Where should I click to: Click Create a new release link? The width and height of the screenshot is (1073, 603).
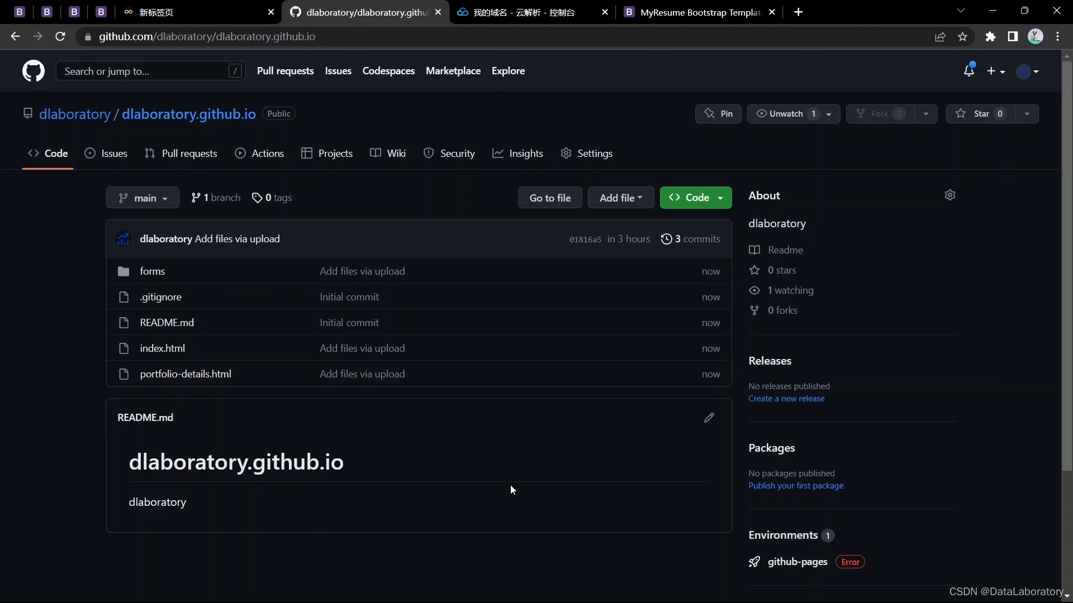786,399
